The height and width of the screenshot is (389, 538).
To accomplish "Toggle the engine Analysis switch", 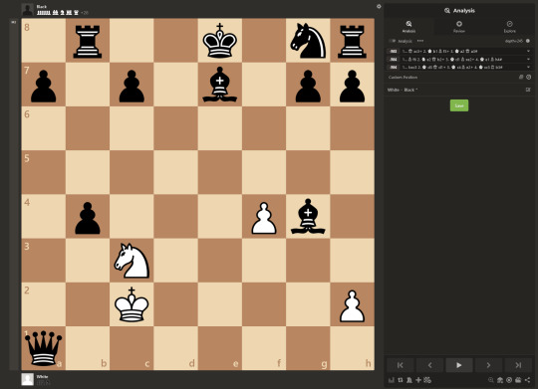I will pyautogui.click(x=392, y=41).
